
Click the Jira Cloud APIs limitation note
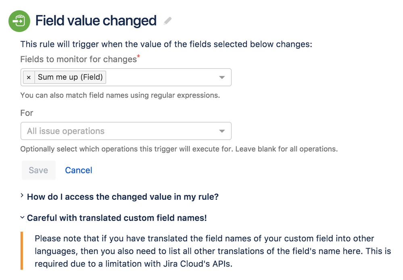[213, 251]
